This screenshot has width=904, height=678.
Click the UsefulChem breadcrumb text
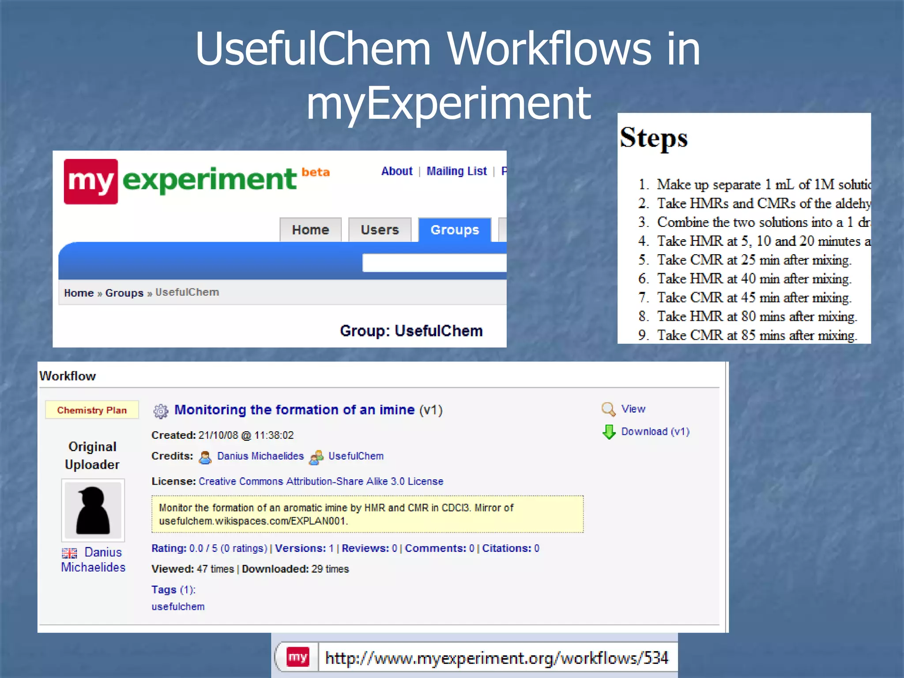(x=187, y=293)
